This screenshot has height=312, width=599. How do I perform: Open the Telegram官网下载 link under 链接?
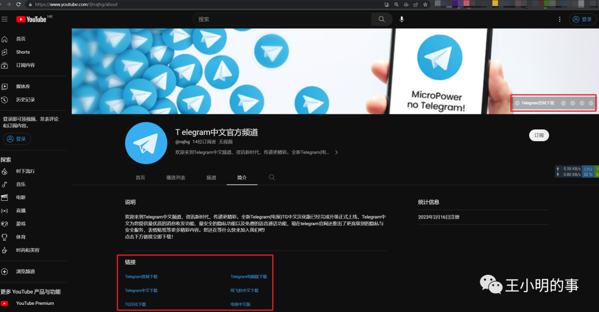click(x=141, y=277)
